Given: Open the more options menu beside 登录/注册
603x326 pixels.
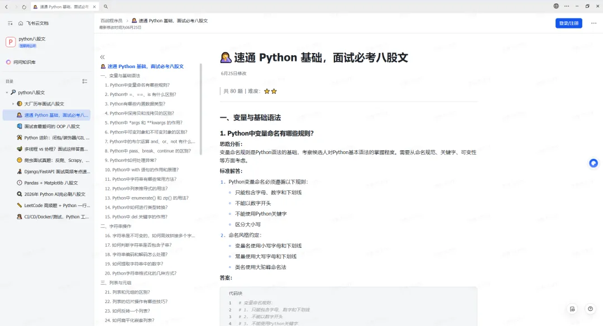Looking at the screenshot, I should pos(594,23).
